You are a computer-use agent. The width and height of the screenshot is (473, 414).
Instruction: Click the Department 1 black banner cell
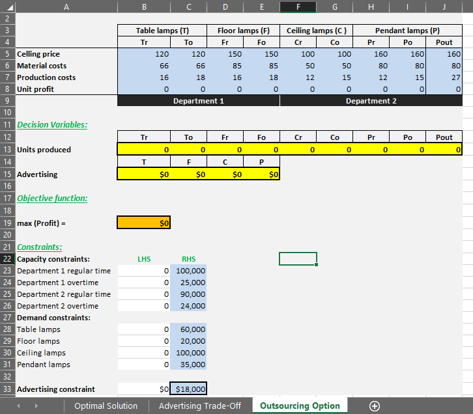tap(199, 101)
